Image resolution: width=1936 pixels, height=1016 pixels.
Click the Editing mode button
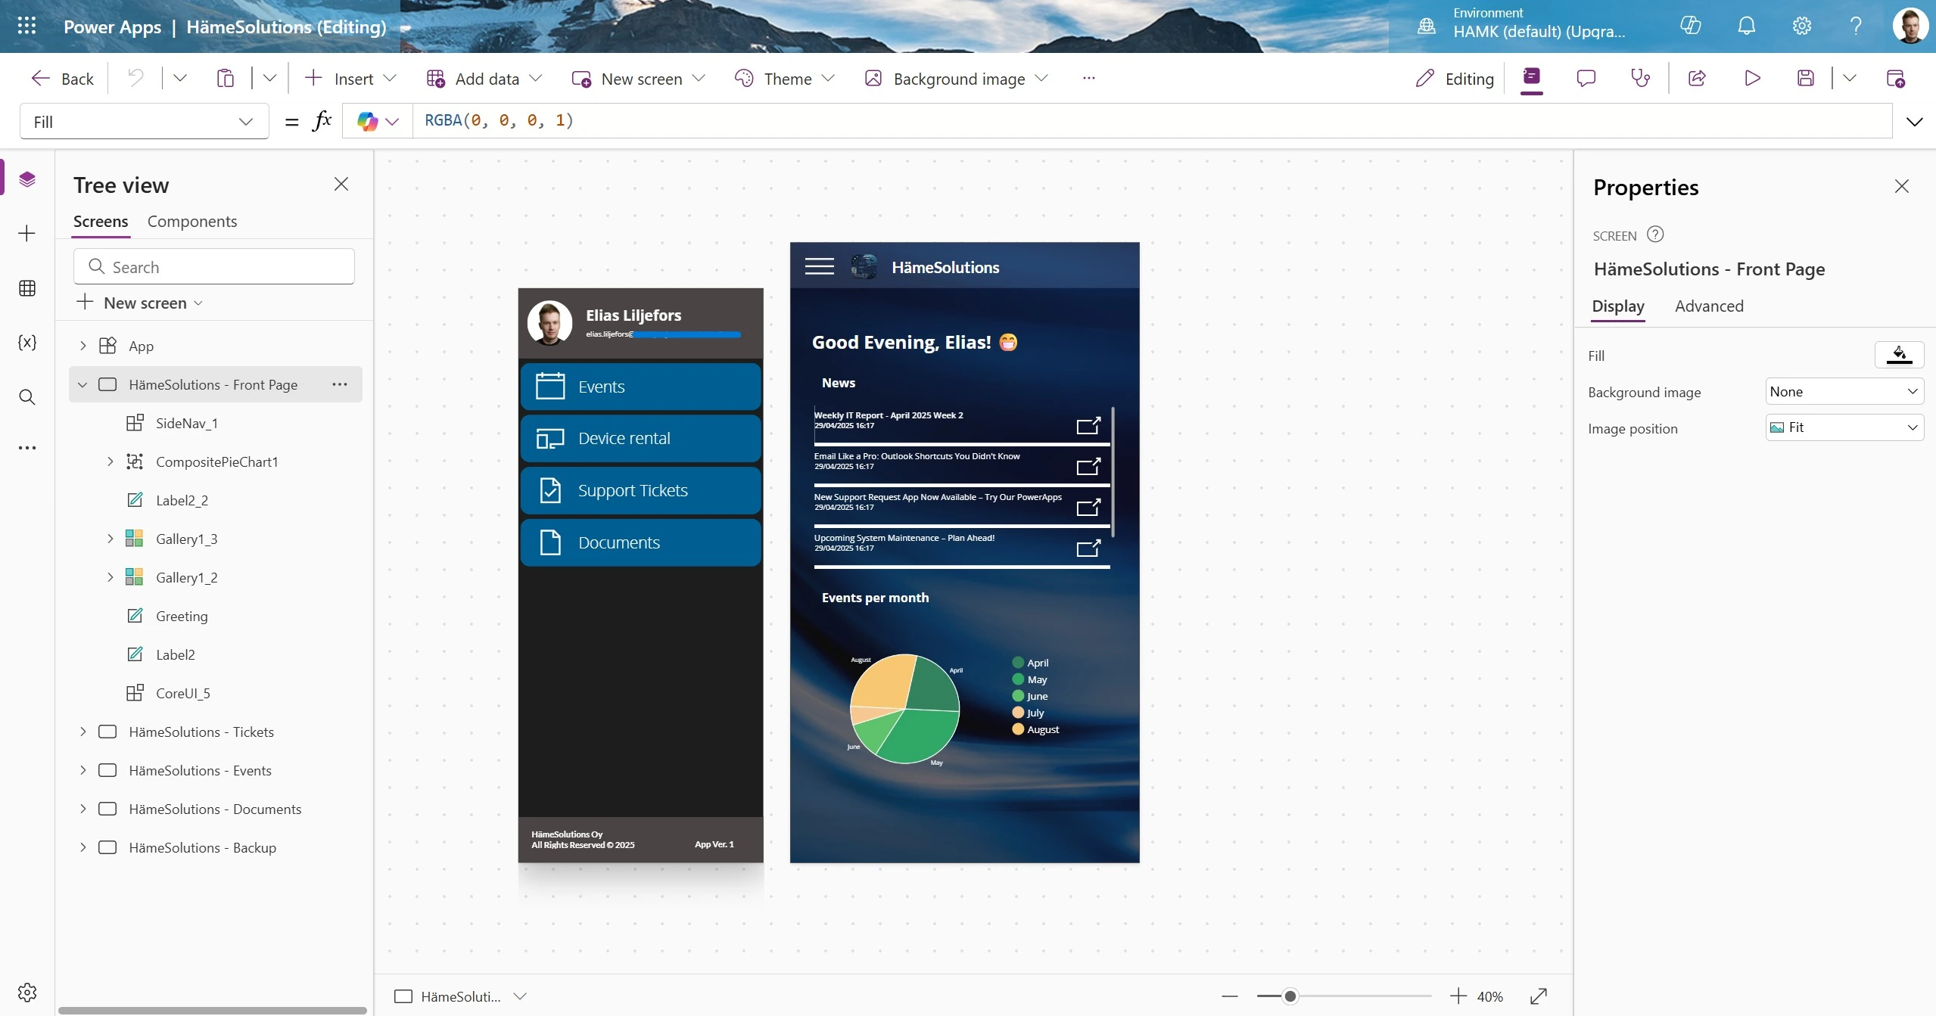[x=1455, y=78]
